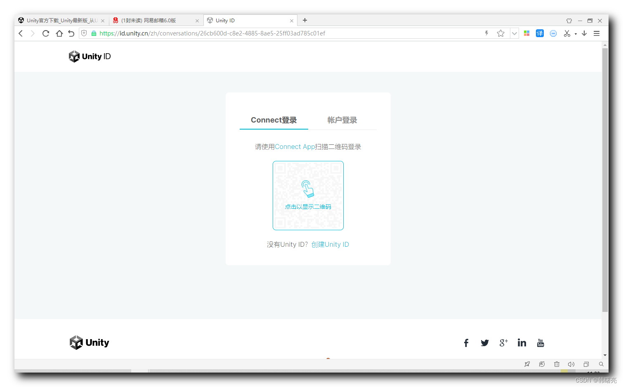Select the Connect登录 tab
Image resolution: width=623 pixels, height=387 pixels.
[x=274, y=120]
